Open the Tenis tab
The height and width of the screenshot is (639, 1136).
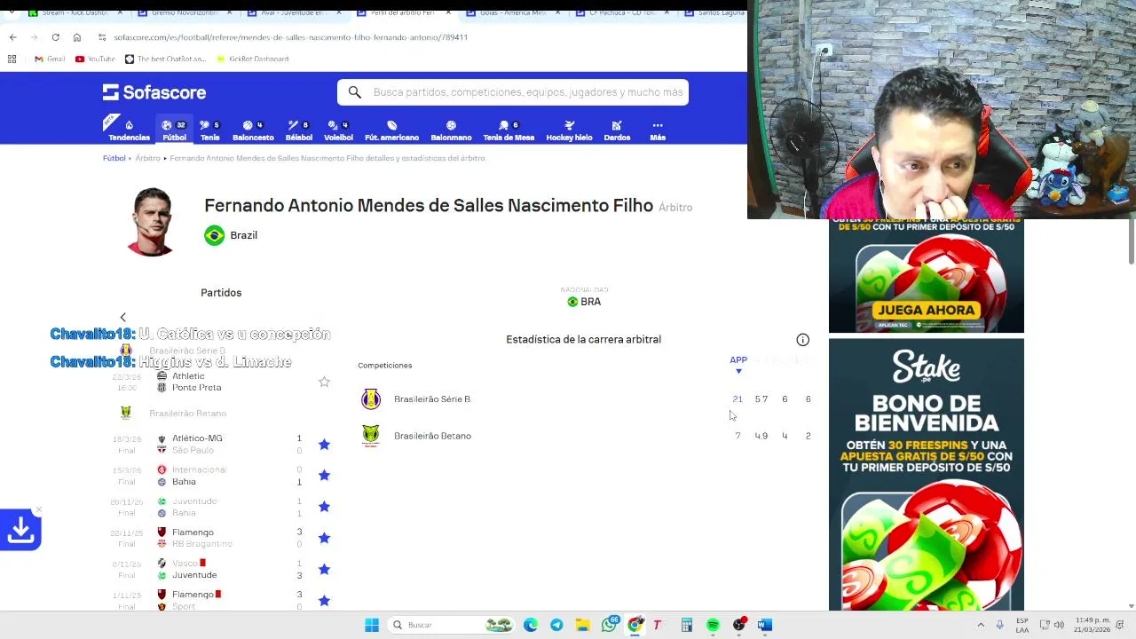point(209,130)
